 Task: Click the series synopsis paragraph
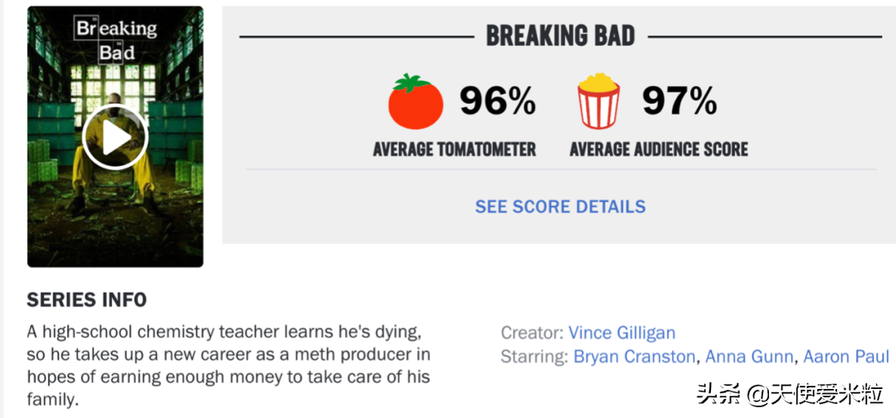click(228, 366)
